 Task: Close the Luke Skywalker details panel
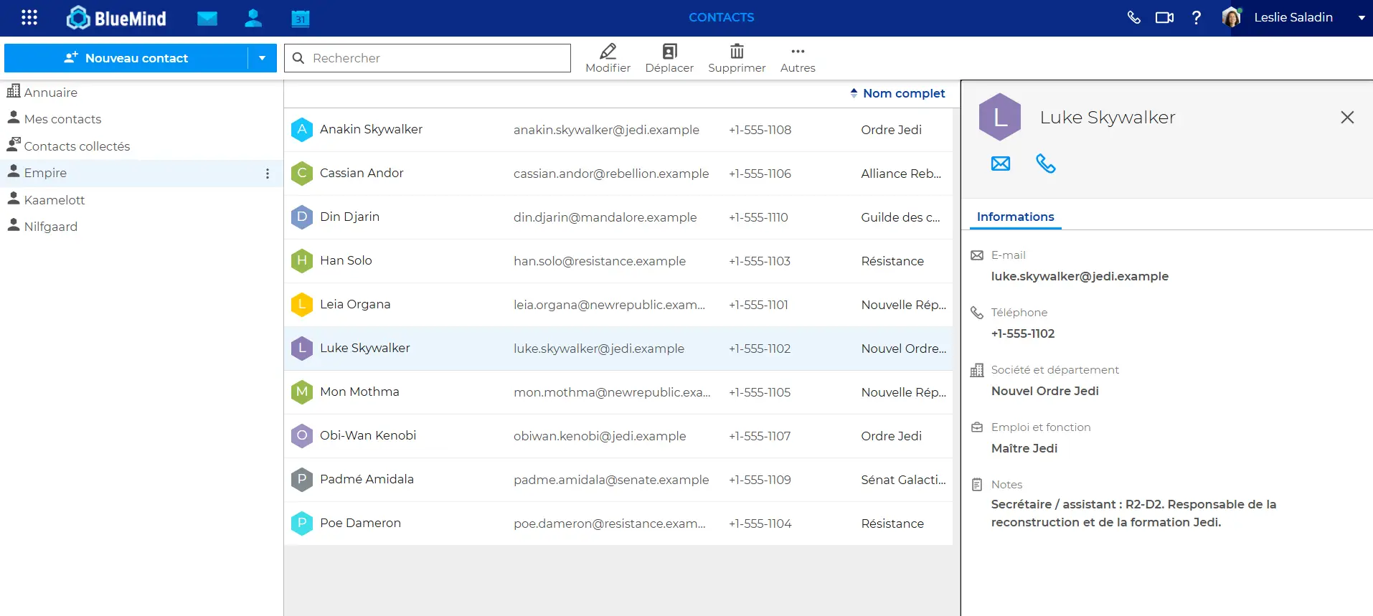(1347, 118)
